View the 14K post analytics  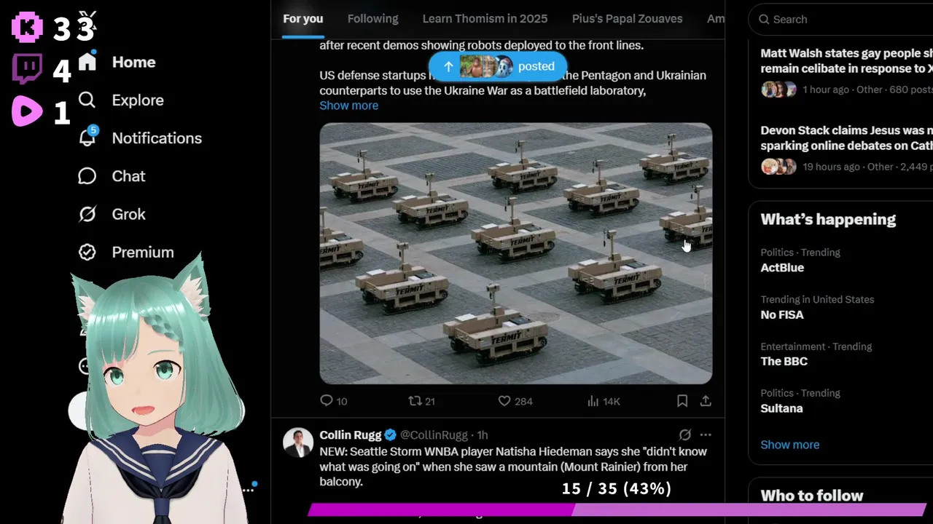pyautogui.click(x=604, y=401)
